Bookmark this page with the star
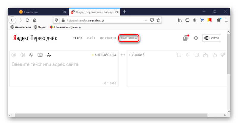The height and width of the screenshot is (130, 238). (158, 20)
